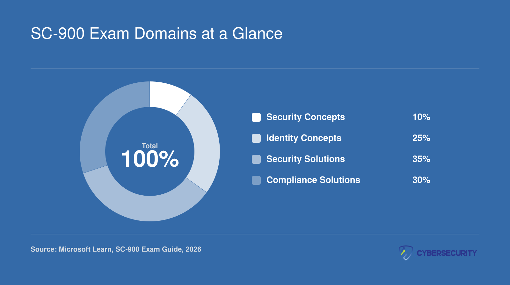
Task: Click the Identity Concepts legend swatch
Action: coord(256,138)
